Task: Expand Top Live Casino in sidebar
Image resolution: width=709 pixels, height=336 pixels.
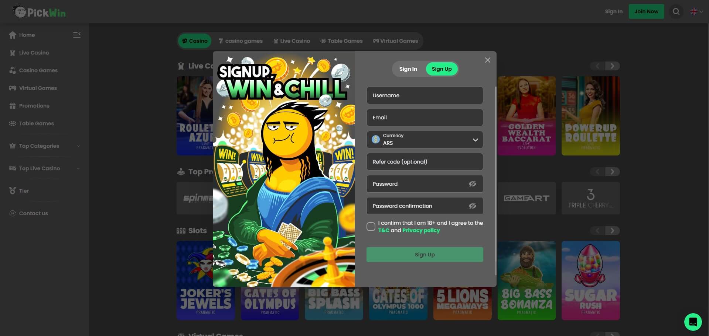Action: [44, 168]
